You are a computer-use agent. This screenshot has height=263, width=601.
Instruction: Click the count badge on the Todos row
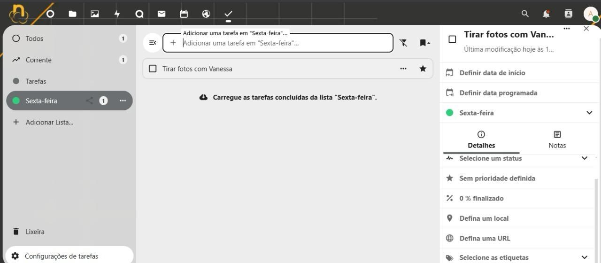[123, 39]
